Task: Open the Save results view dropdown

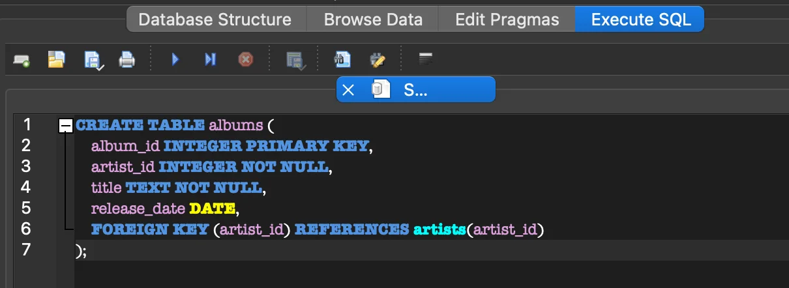Action: (x=296, y=61)
